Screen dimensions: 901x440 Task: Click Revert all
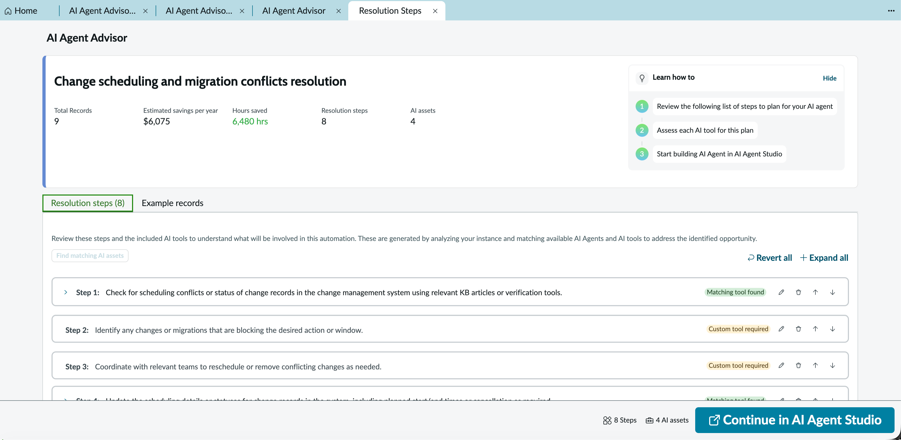pyautogui.click(x=770, y=258)
